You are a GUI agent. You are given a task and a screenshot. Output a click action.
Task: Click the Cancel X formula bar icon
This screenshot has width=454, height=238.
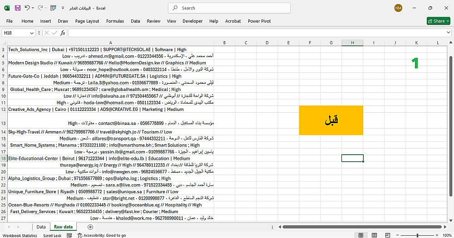pyautogui.click(x=46, y=33)
